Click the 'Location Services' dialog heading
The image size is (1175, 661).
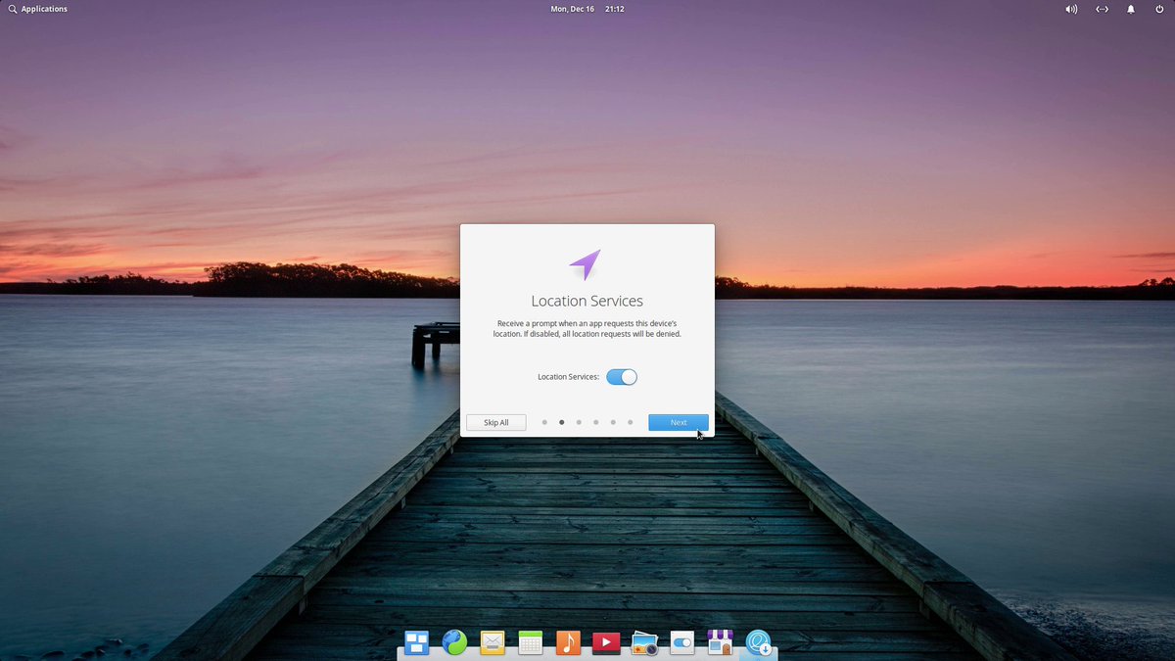[587, 302]
